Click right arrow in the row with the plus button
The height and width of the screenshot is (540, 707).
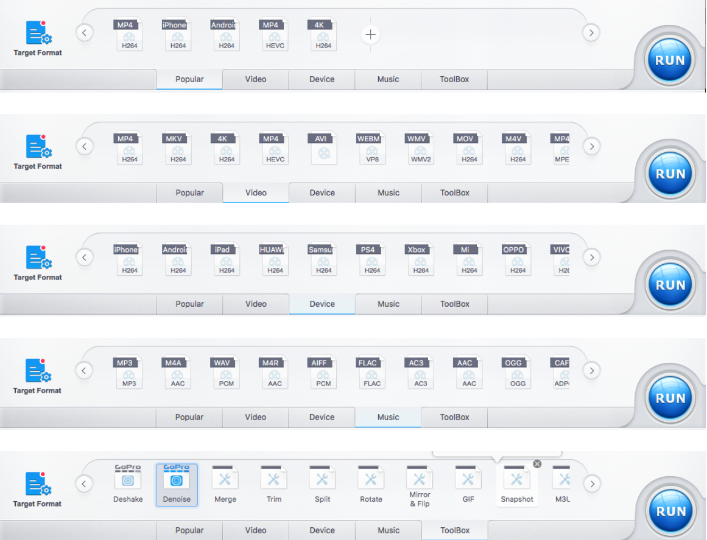coord(591,32)
